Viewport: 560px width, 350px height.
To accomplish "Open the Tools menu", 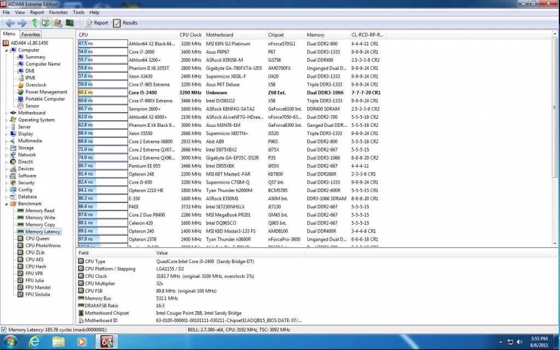I will tap(79, 12).
